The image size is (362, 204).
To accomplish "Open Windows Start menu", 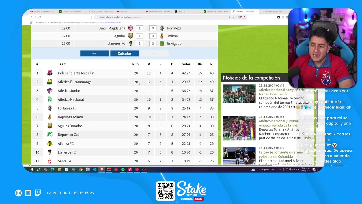I will coord(32,169).
